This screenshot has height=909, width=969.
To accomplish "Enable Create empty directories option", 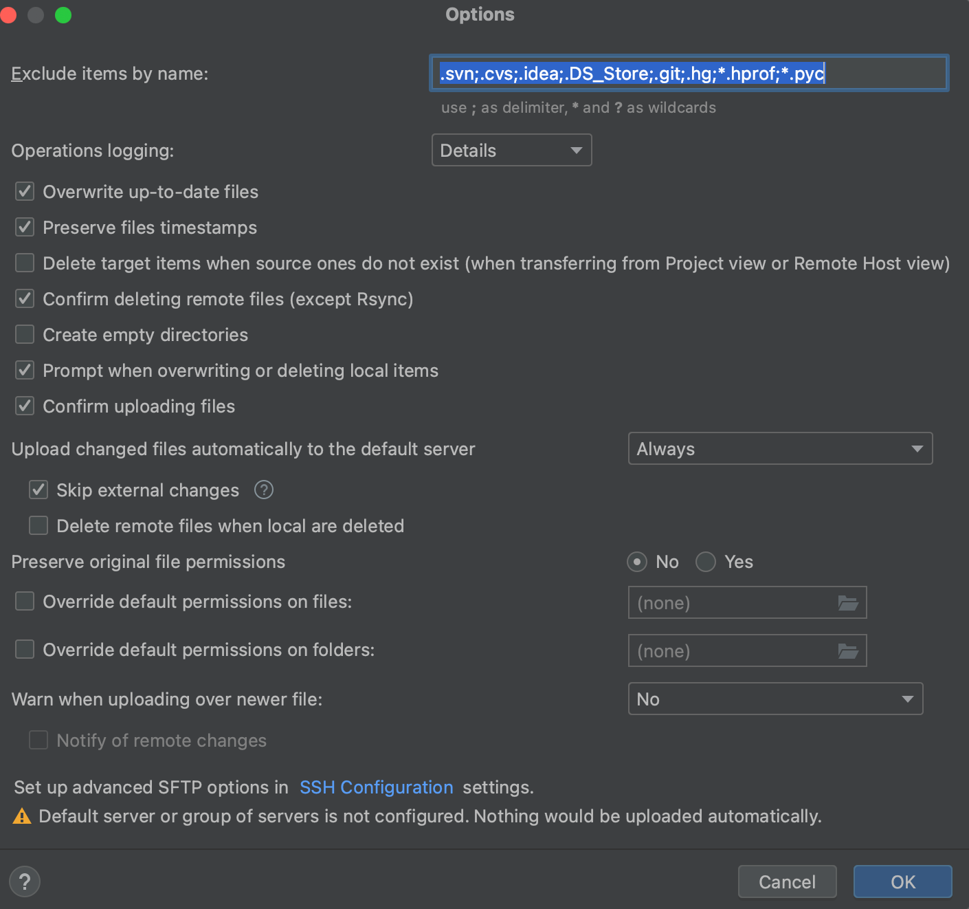I will pyautogui.click(x=25, y=335).
